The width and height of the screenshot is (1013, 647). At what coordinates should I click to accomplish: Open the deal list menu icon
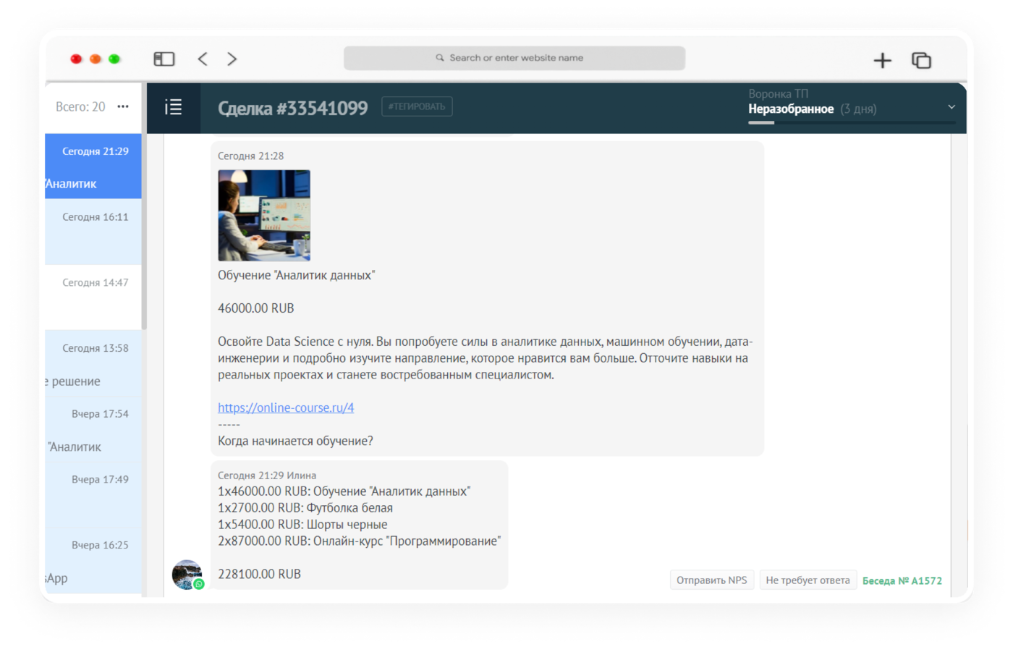(174, 107)
